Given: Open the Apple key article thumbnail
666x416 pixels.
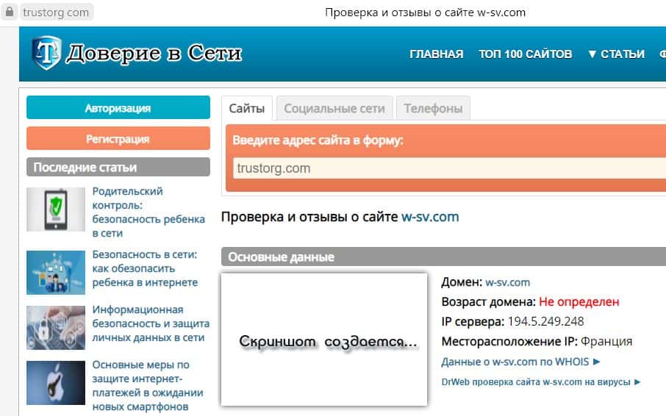Looking at the screenshot, I should click(x=56, y=383).
